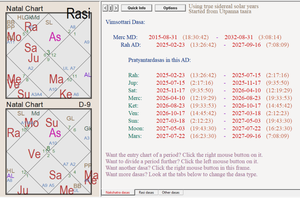Click the Merc MD end date 2032-08-31
The width and height of the screenshot is (300, 198).
click(238, 37)
